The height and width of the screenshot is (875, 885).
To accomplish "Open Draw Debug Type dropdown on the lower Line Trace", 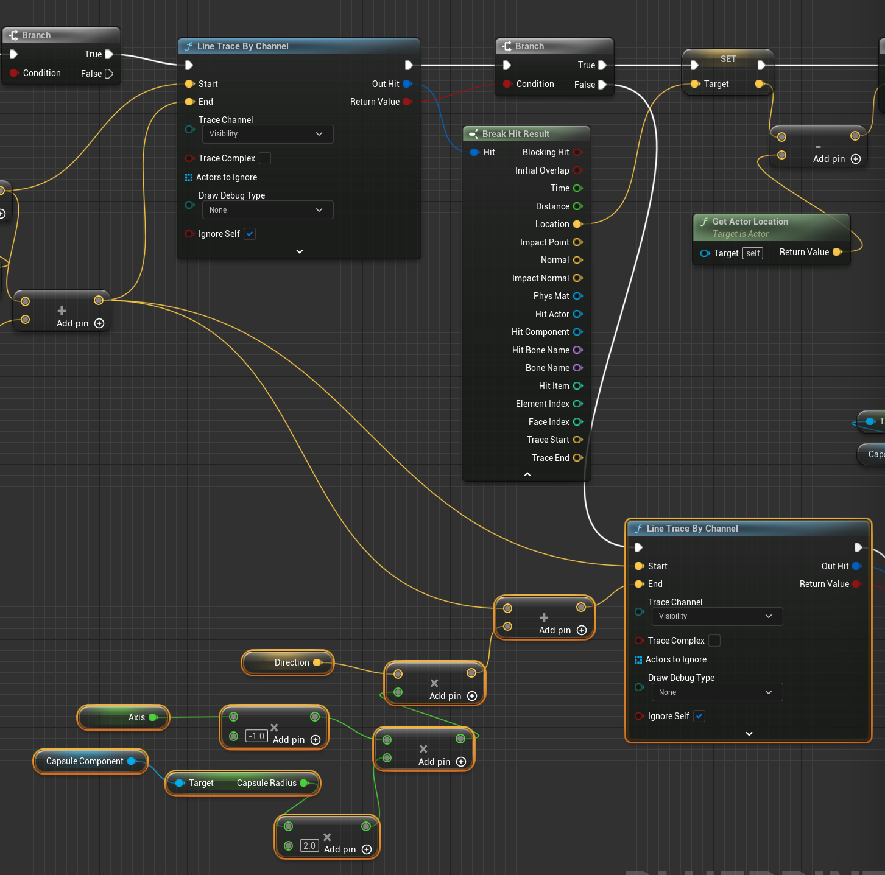I will pos(716,692).
